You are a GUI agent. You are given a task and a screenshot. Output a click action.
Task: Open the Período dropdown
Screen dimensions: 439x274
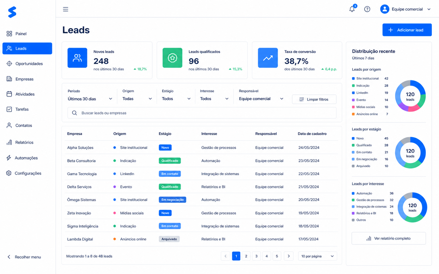90,99
